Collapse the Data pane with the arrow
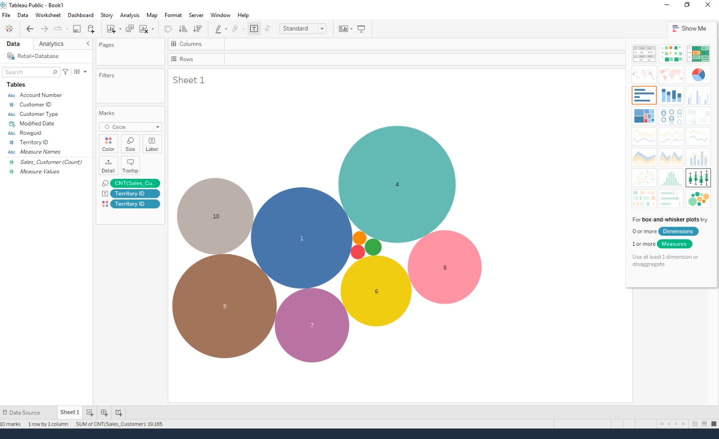This screenshot has height=439, width=719. point(88,44)
